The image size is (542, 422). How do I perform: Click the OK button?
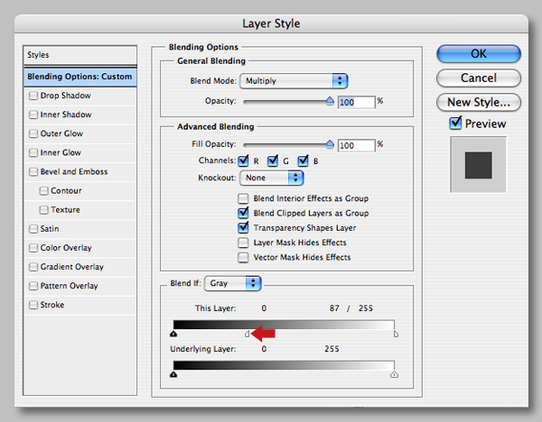(x=479, y=54)
